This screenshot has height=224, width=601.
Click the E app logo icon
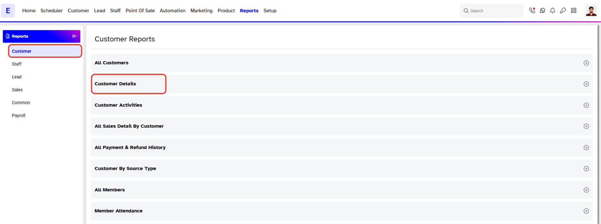tap(8, 11)
